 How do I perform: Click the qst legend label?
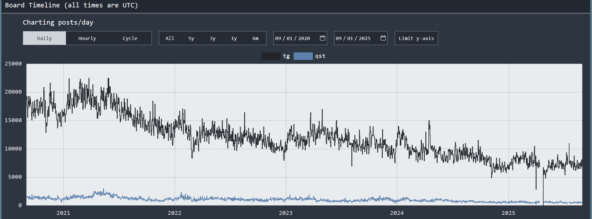point(320,56)
